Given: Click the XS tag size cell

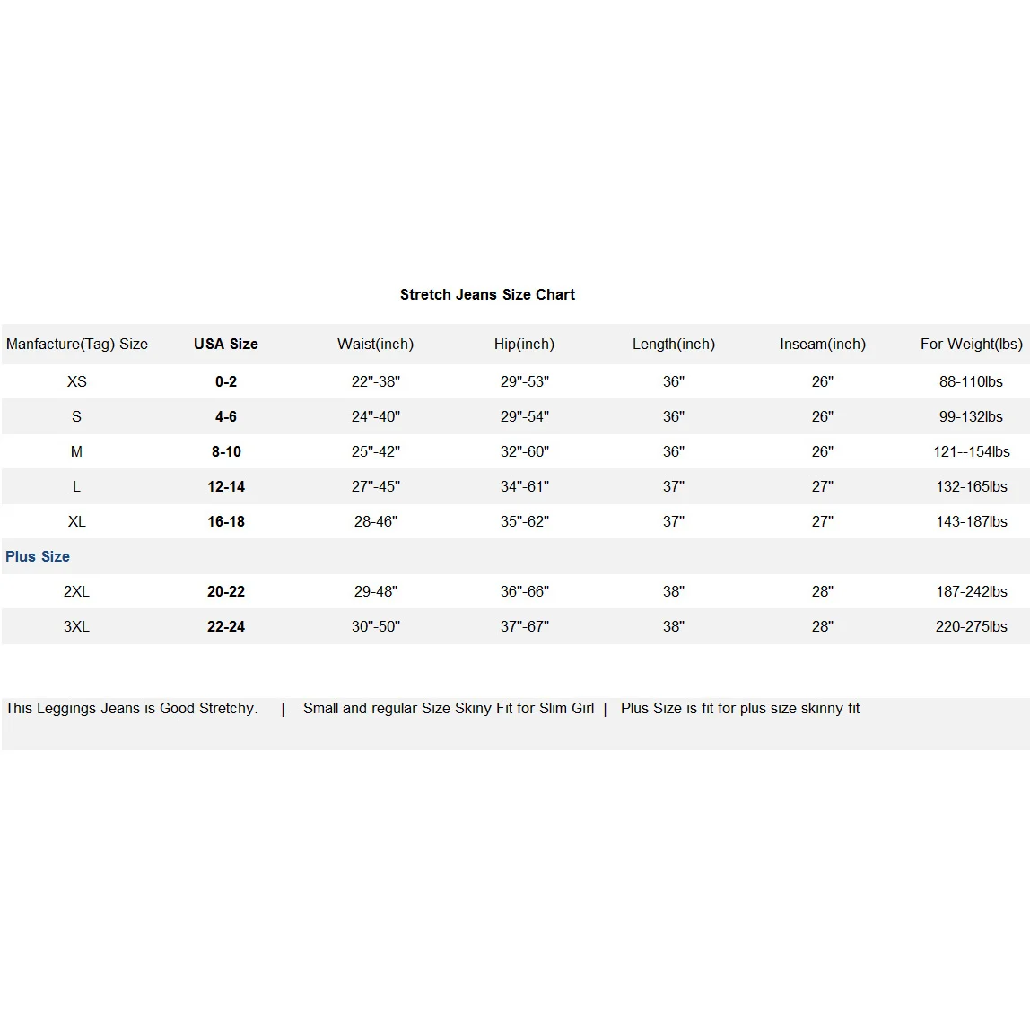Looking at the screenshot, I should pyautogui.click(x=77, y=382).
